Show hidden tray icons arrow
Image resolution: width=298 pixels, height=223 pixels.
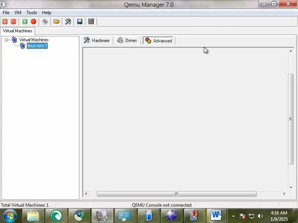[x=233, y=216]
